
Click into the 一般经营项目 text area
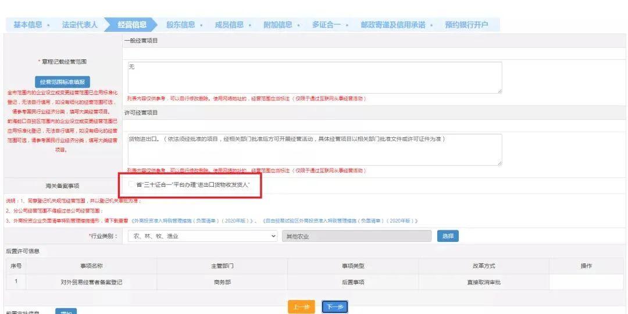point(314,77)
